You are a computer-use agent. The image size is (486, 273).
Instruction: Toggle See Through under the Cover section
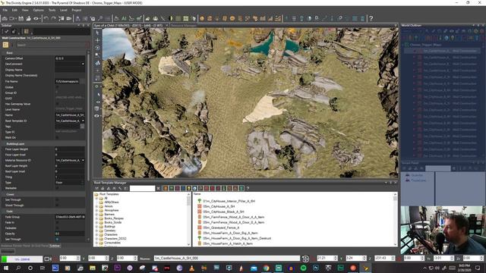[57, 199]
